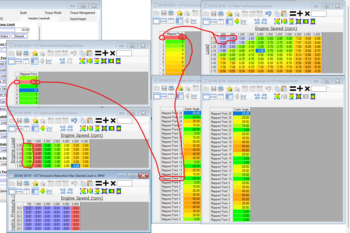Toggle horizontal split view in window 38190
350x233 pixels.
(213, 21)
